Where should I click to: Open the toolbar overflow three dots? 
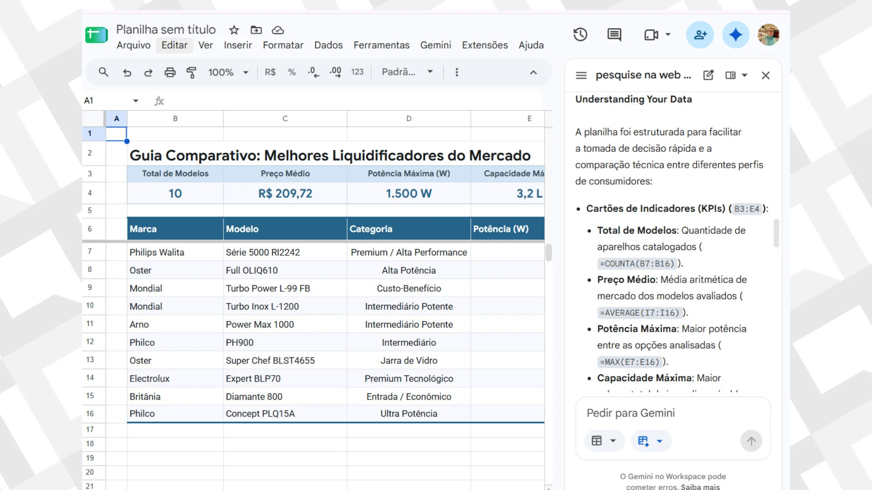pos(457,72)
